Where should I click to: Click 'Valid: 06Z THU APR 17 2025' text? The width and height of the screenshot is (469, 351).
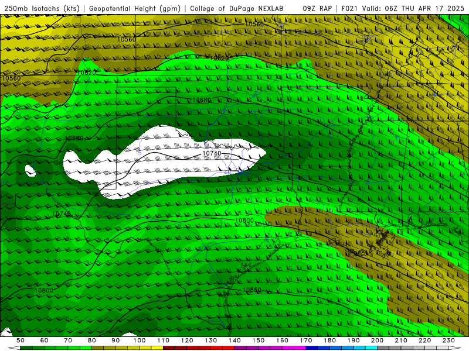413,9
